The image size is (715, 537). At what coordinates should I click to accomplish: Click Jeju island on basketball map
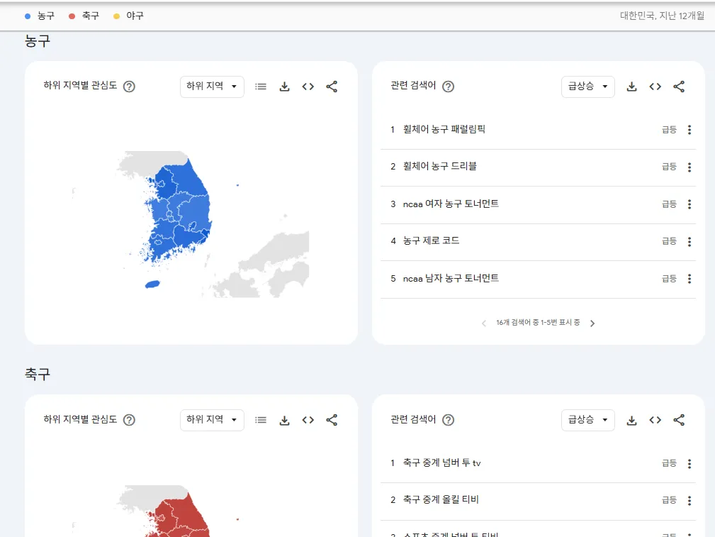pos(152,284)
